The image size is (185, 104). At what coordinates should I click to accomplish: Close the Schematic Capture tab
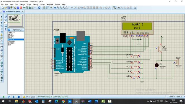click(22, 12)
